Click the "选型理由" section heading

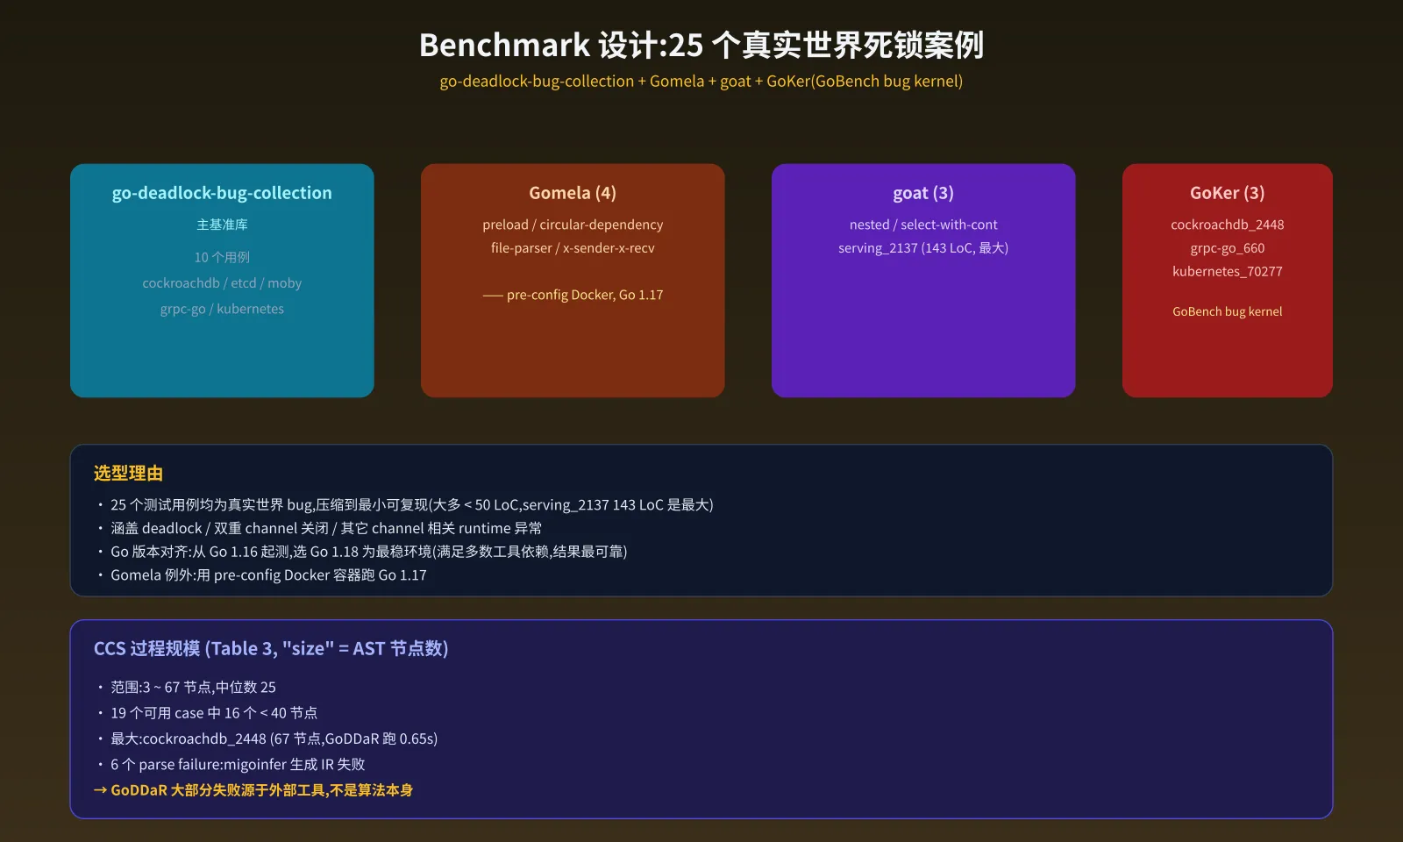tap(129, 474)
